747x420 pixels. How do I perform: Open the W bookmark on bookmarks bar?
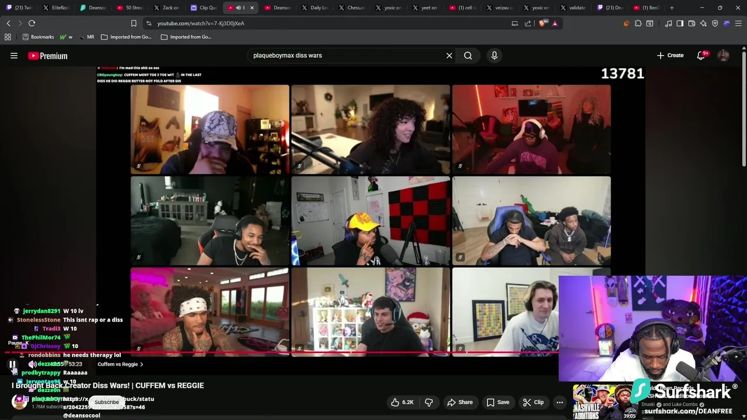point(66,37)
